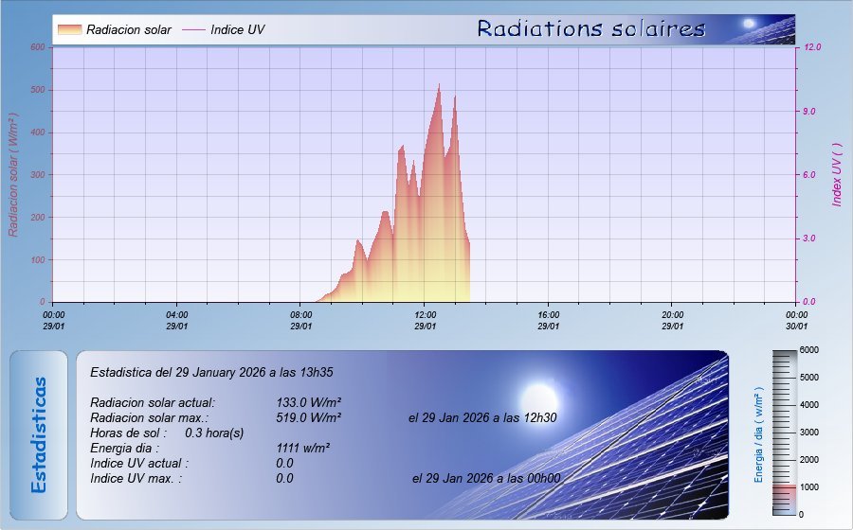Click the 08:00 29/01 time axis label
This screenshot has height=530, width=853.
(301, 320)
